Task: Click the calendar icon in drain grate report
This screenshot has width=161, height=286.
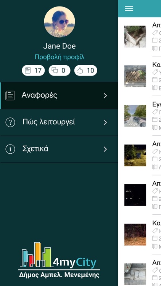Action: (155, 80)
